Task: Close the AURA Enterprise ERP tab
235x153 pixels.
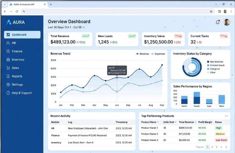Action: coord(45,4)
